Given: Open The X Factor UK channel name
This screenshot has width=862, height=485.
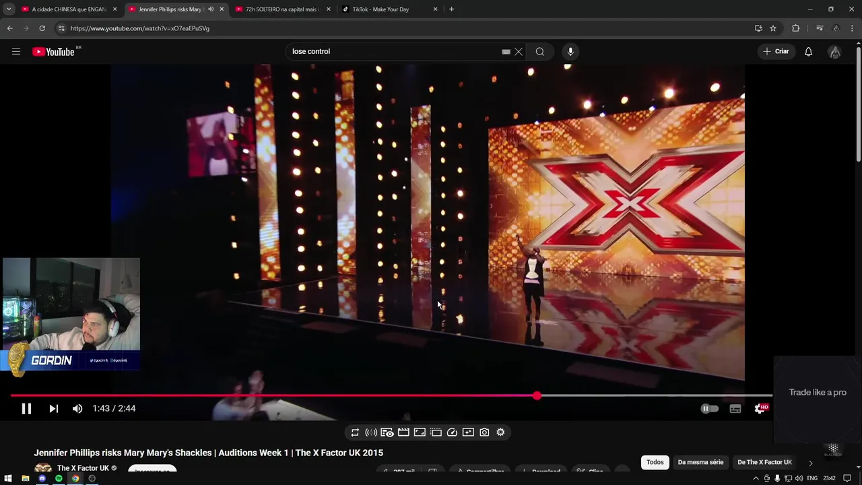Looking at the screenshot, I should pos(83,468).
